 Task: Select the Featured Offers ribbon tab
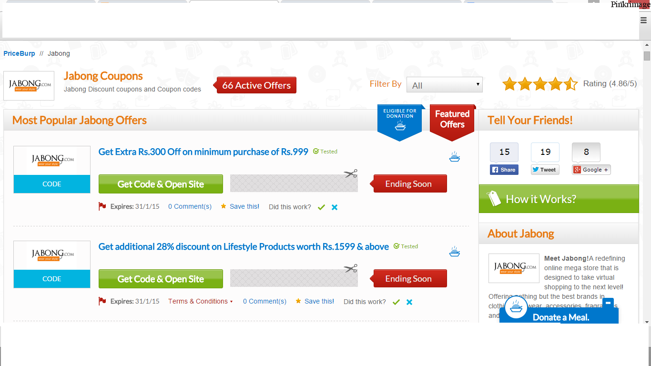coord(452,122)
